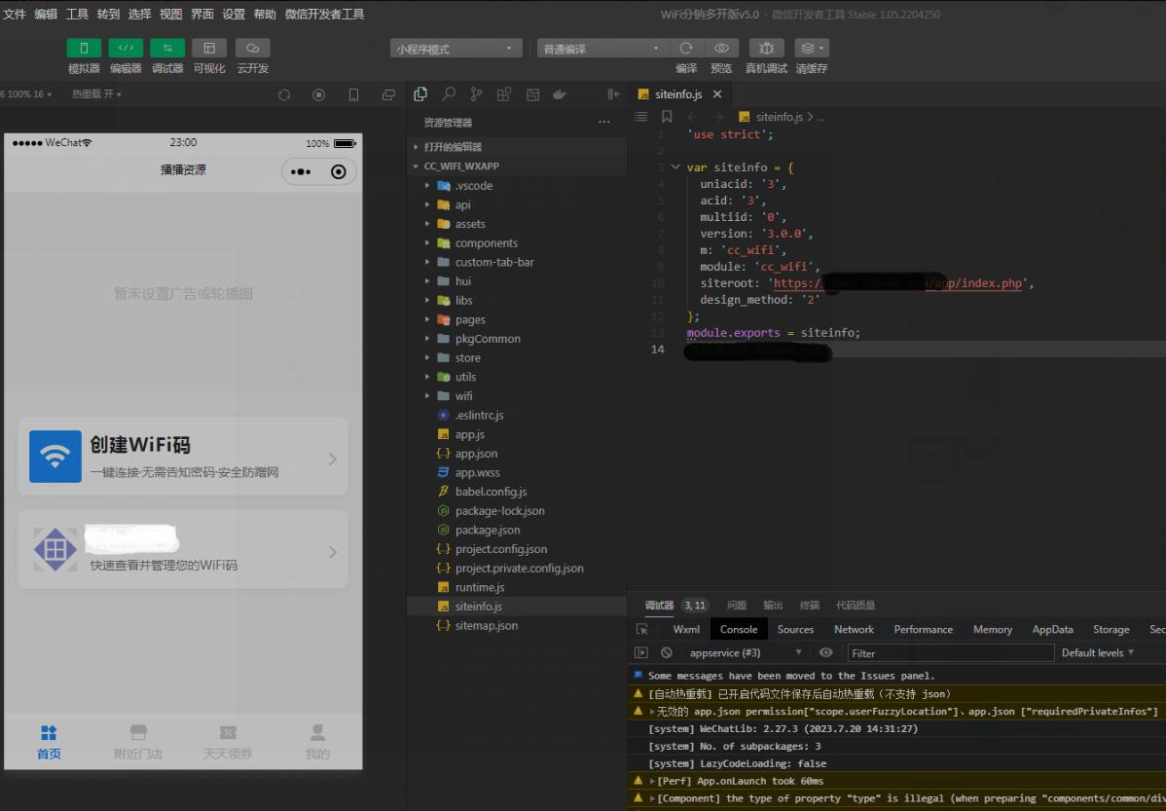Click the simulator record/stop circle icon
This screenshot has height=811, width=1166.
319,94
